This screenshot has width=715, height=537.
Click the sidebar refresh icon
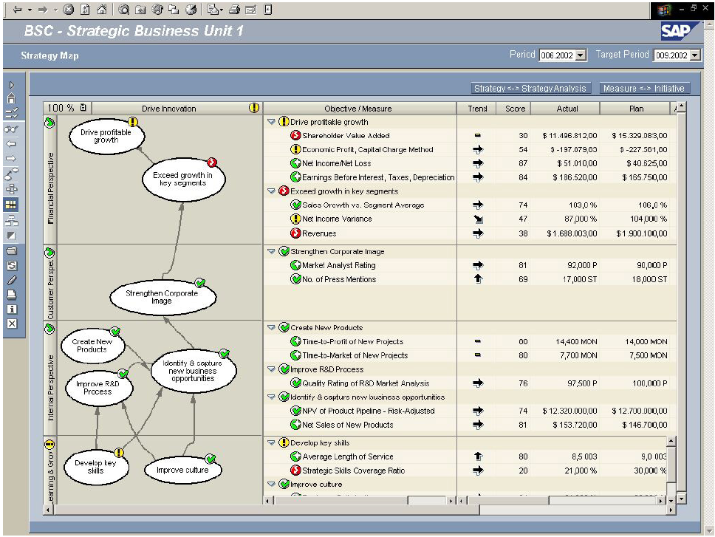click(12, 266)
